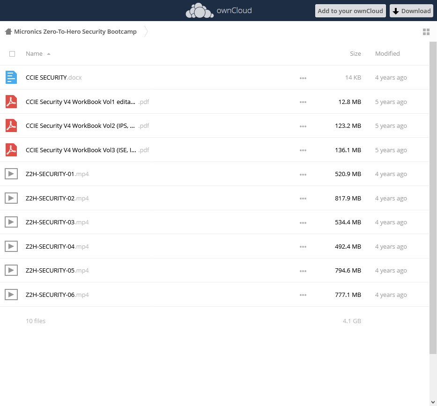Click the 123.2 MB size value

click(348, 125)
